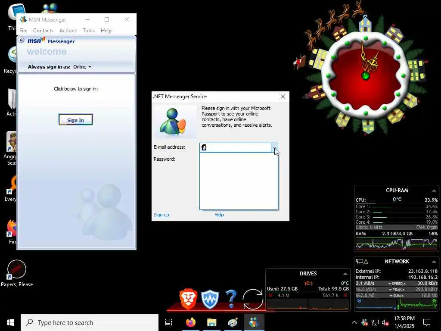Screen dimensions: 441x331
Task: Open the Windows Start menu
Action: pos(10,322)
